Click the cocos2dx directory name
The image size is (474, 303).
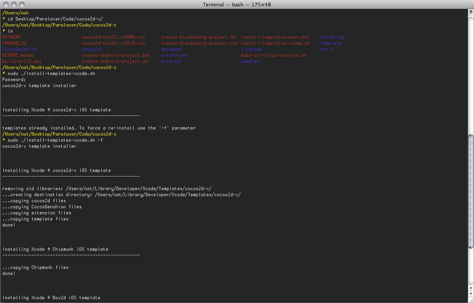[x=92, y=49]
